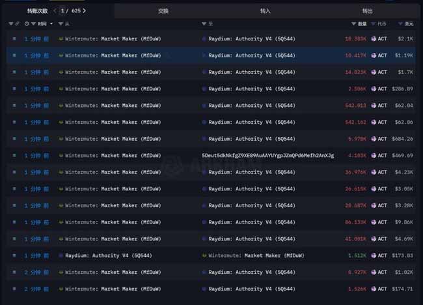Screen dimensions: 423x305
Task: Select the 转出 tab
Action: click(368, 11)
